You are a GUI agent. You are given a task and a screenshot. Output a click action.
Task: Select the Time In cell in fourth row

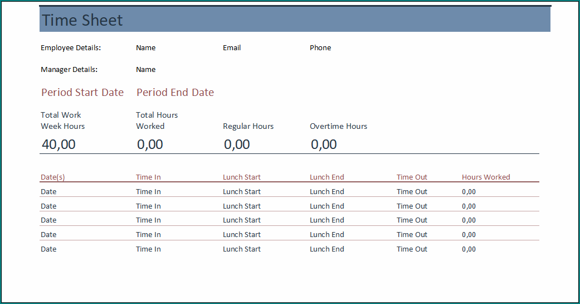(148, 235)
